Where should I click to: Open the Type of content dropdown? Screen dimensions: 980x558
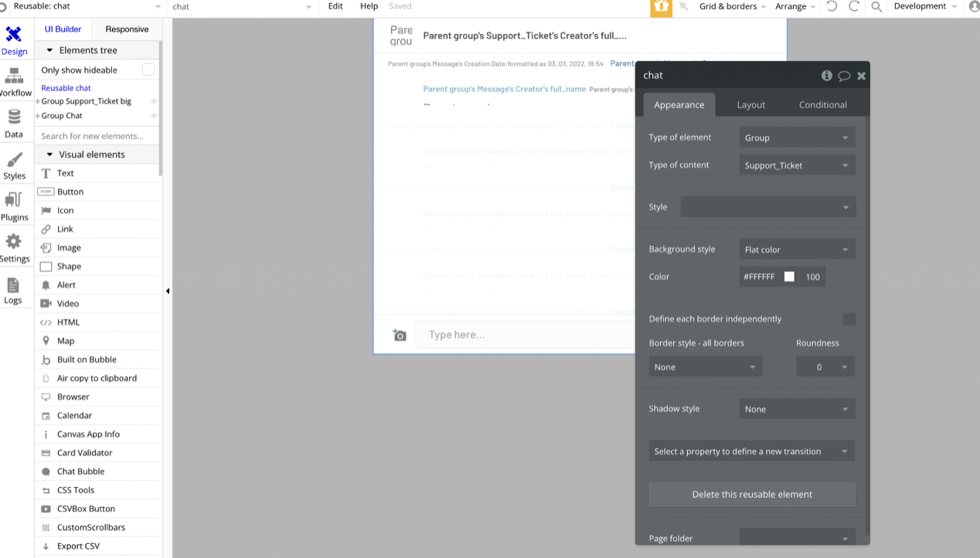[797, 165]
